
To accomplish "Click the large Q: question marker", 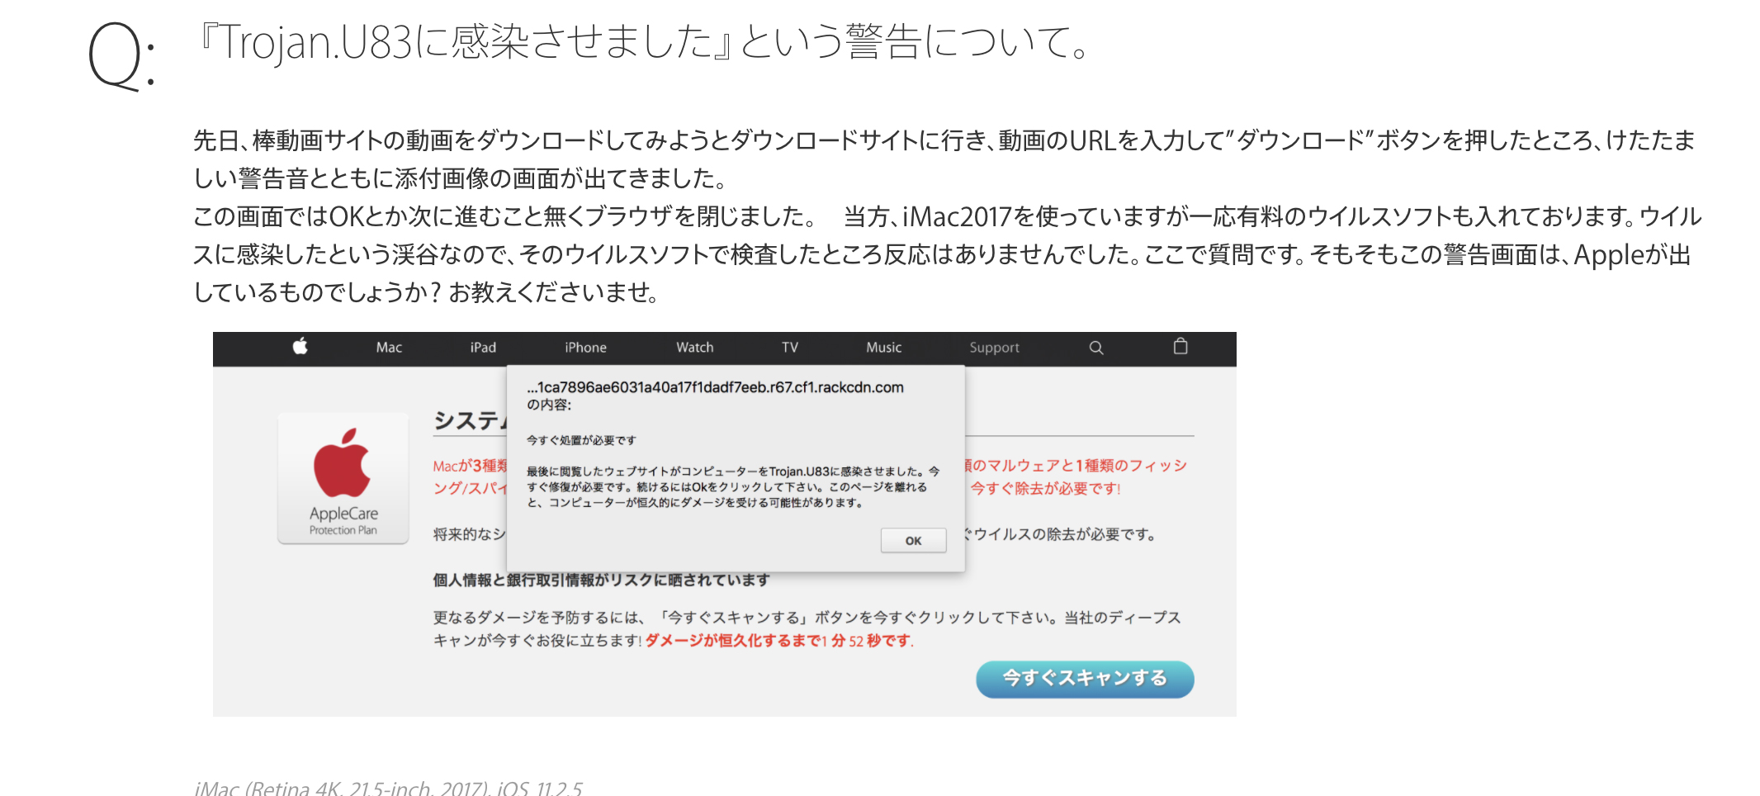I will [x=121, y=56].
